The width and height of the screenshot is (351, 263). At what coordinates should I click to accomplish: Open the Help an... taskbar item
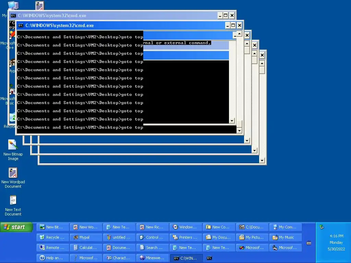click(52, 258)
